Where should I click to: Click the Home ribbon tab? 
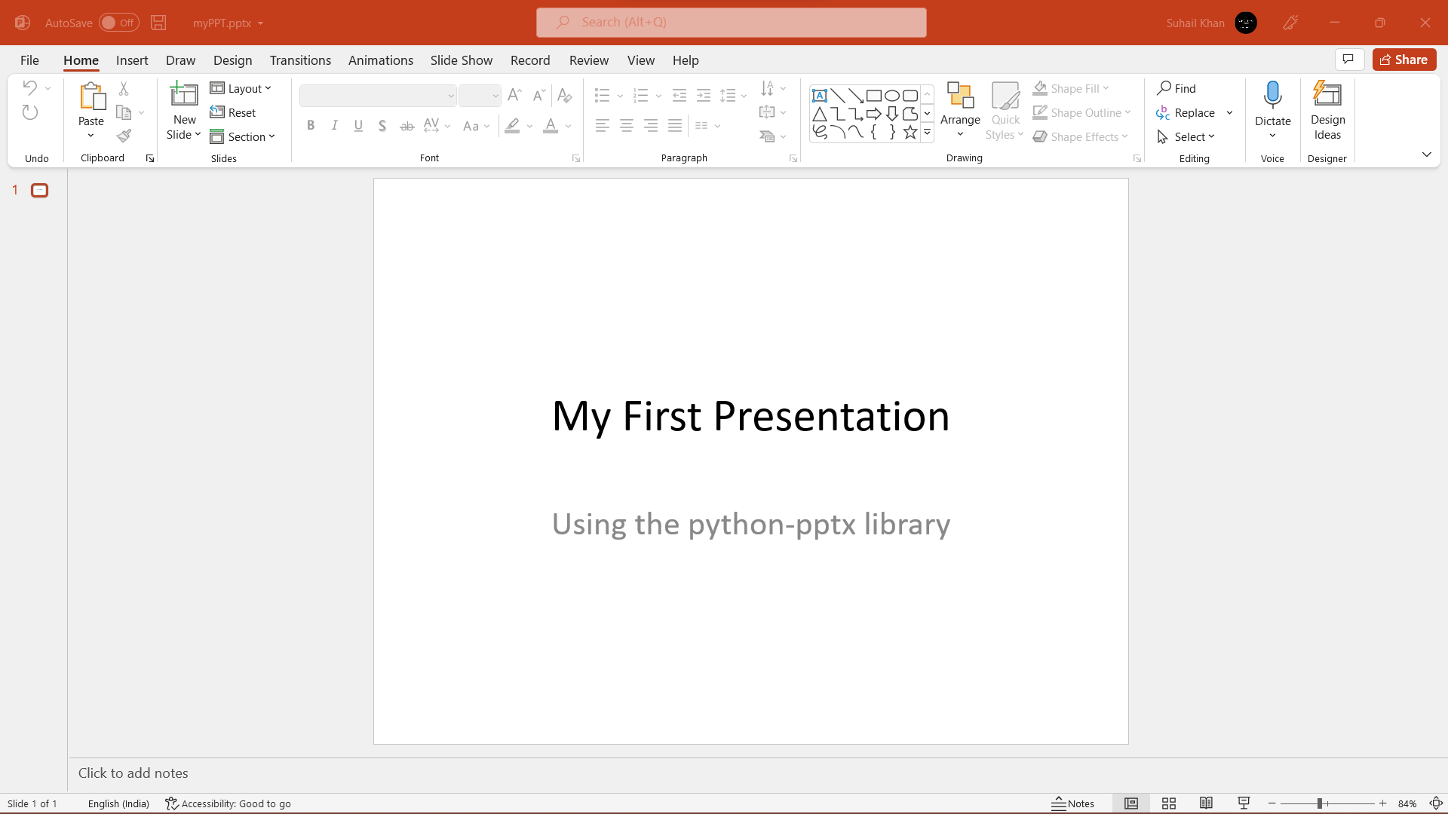[x=81, y=60]
